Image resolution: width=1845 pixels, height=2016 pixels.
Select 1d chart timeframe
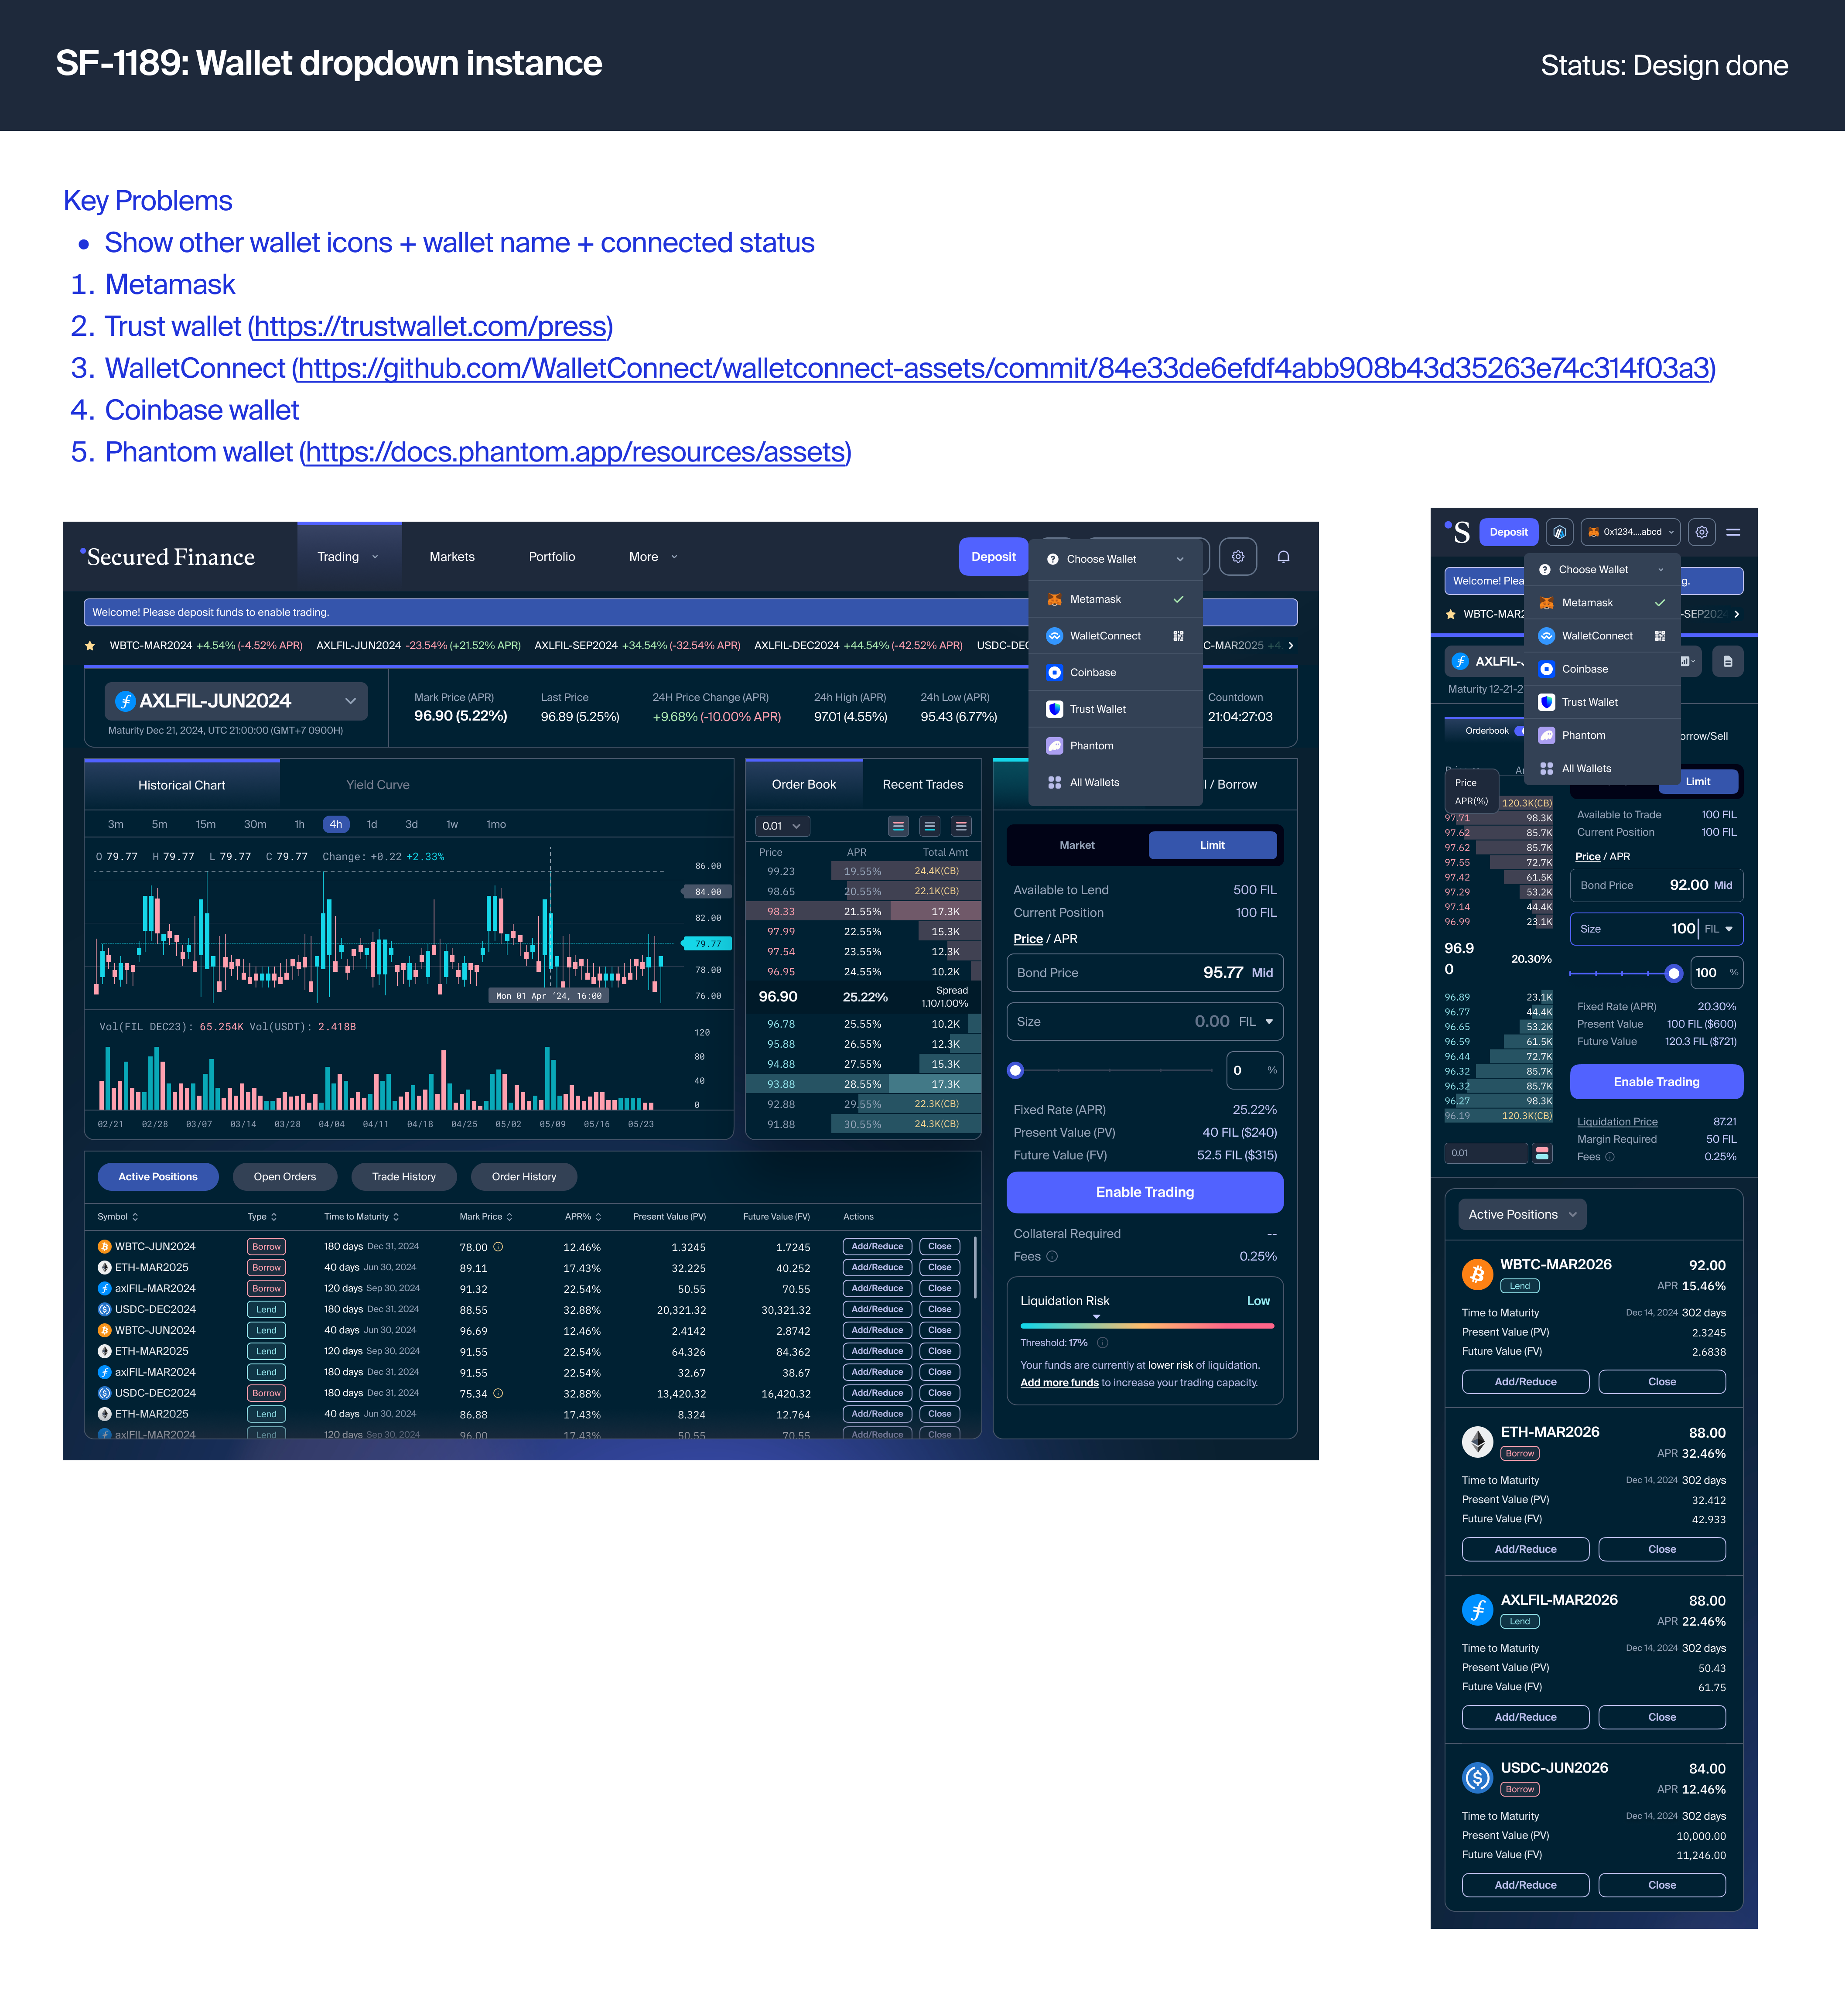coord(372,825)
